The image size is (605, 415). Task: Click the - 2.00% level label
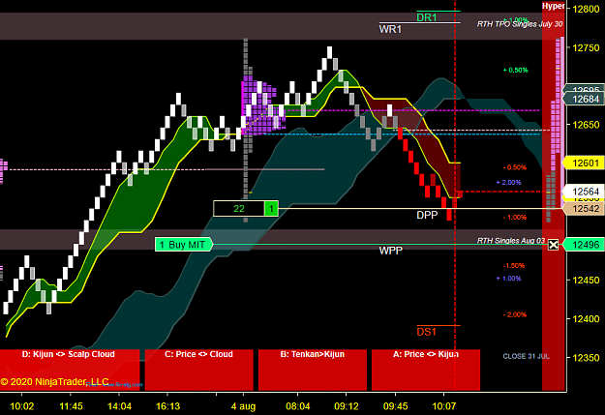[x=515, y=314]
